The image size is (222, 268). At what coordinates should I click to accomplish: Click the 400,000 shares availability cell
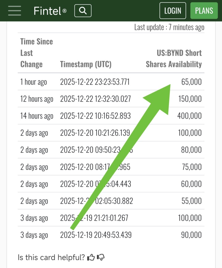[190, 116]
